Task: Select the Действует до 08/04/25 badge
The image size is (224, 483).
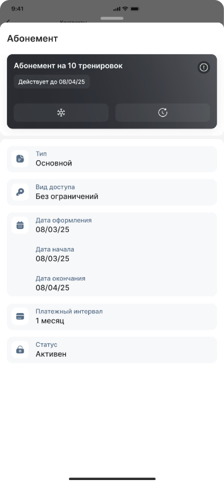Action: coord(52,82)
